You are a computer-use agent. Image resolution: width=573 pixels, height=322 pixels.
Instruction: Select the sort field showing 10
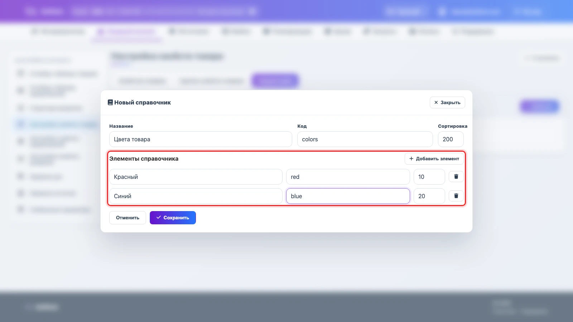pyautogui.click(x=429, y=177)
